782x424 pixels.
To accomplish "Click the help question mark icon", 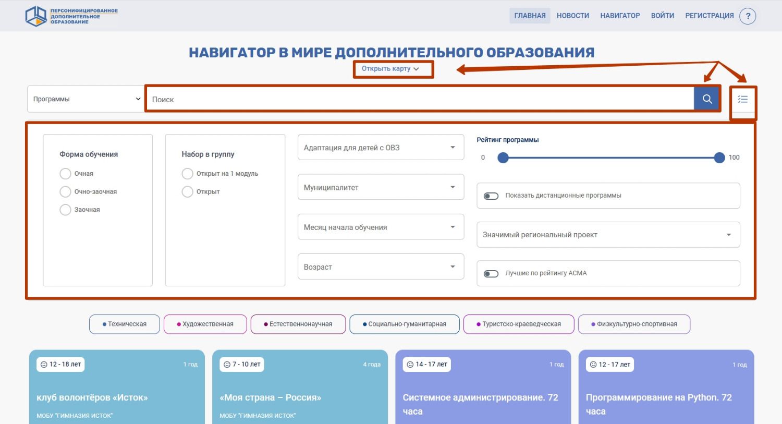I will coord(748,16).
